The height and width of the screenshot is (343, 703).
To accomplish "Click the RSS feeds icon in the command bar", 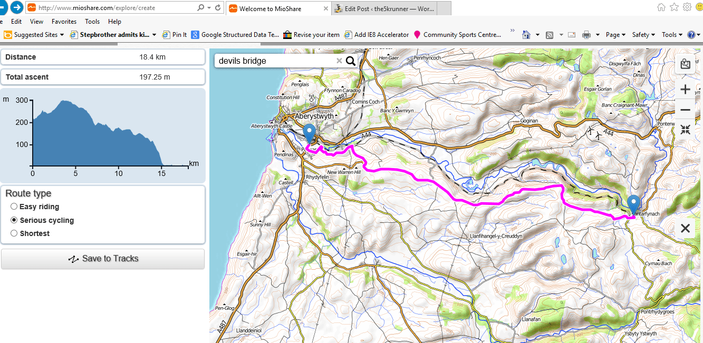I will tap(548, 34).
